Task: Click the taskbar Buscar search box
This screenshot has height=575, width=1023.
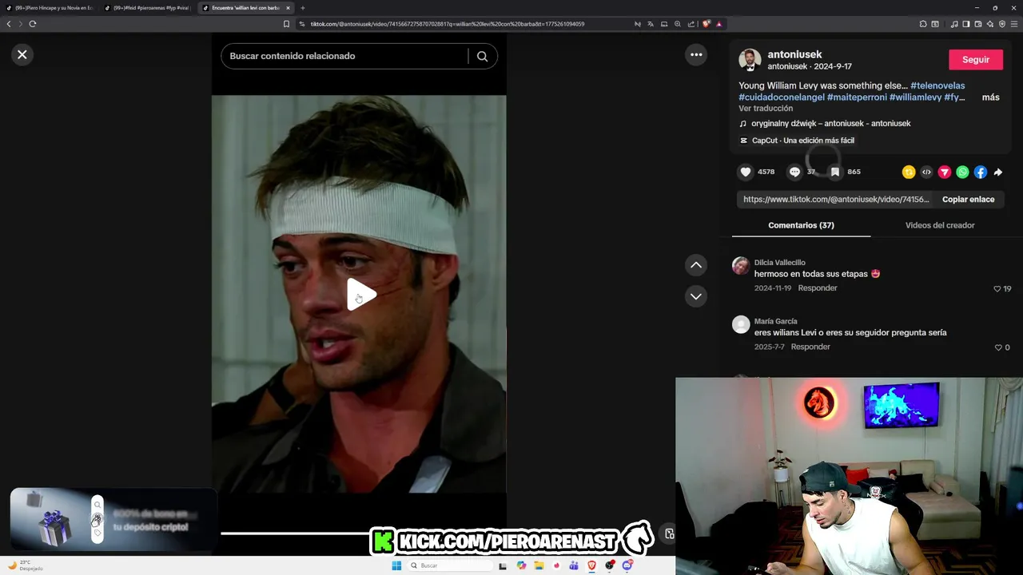Action: click(x=450, y=565)
